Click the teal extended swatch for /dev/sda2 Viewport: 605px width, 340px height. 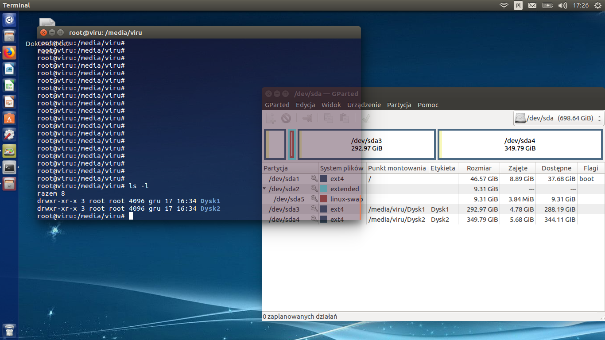tap(323, 189)
